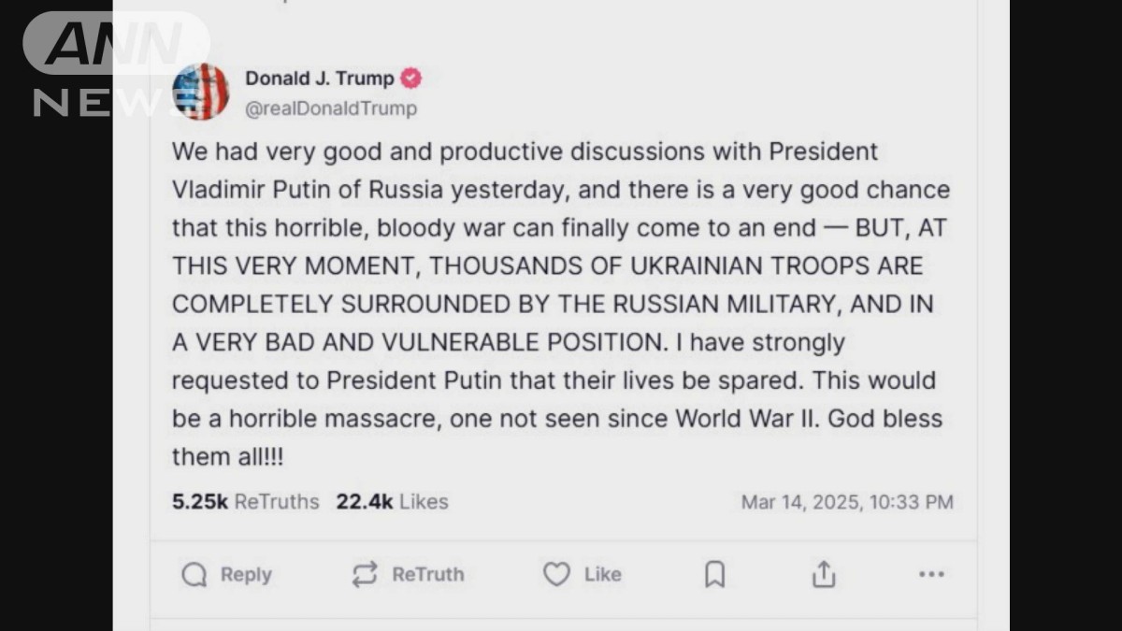Click the Reply speech bubble icon
This screenshot has width=1122, height=631.
(x=194, y=574)
